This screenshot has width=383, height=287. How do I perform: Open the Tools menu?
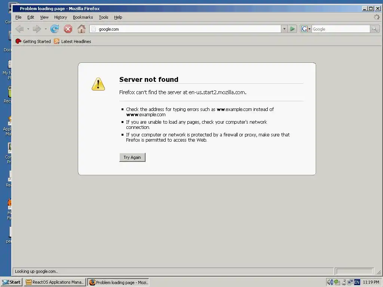coord(104,17)
